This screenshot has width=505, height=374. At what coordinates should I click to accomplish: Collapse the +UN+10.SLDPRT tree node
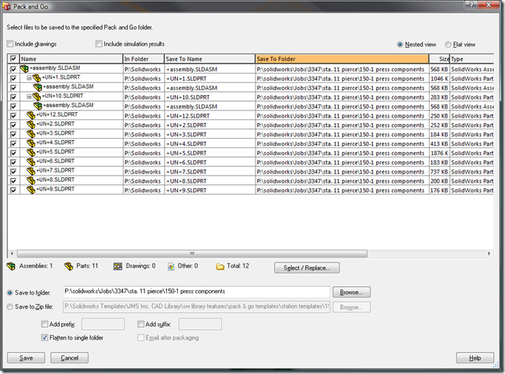click(29, 96)
